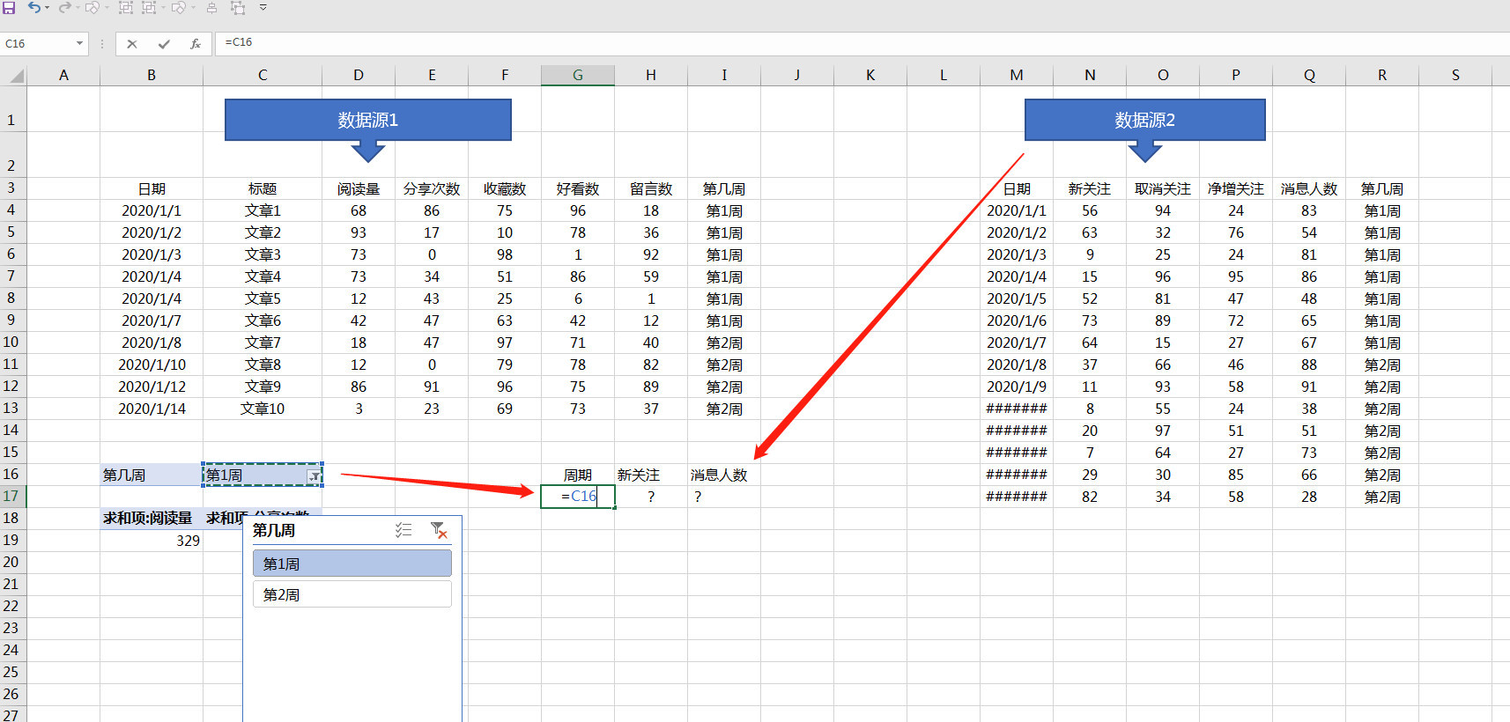Cancel formula entry with the X icon
The width and height of the screenshot is (1510, 722).
point(132,44)
